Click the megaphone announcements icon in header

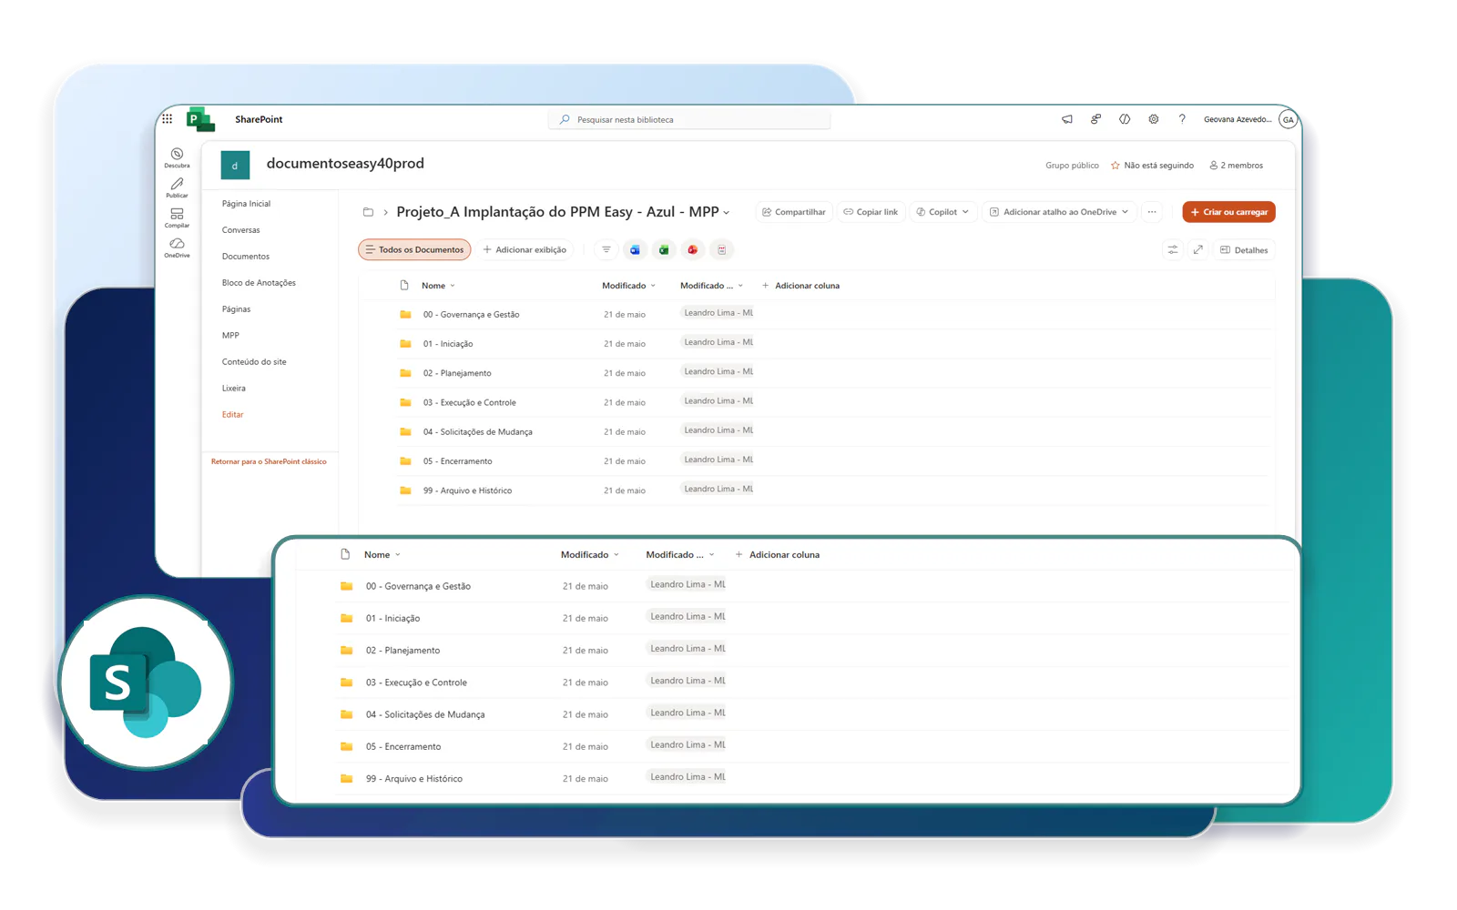[1067, 119]
